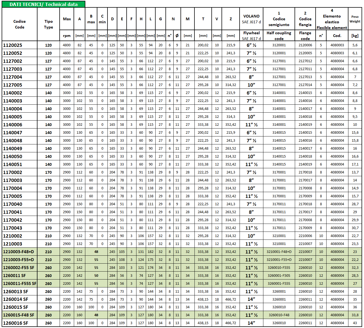Viewport: 364px width, 328px height.
Task: Click the Peso Weight column header
Action: click(x=355, y=19)
